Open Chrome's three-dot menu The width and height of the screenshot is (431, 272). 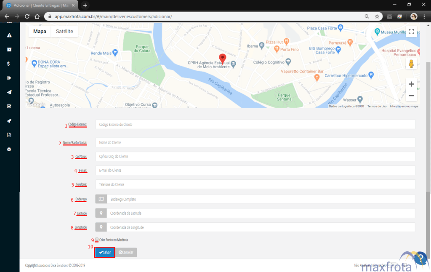click(x=424, y=16)
